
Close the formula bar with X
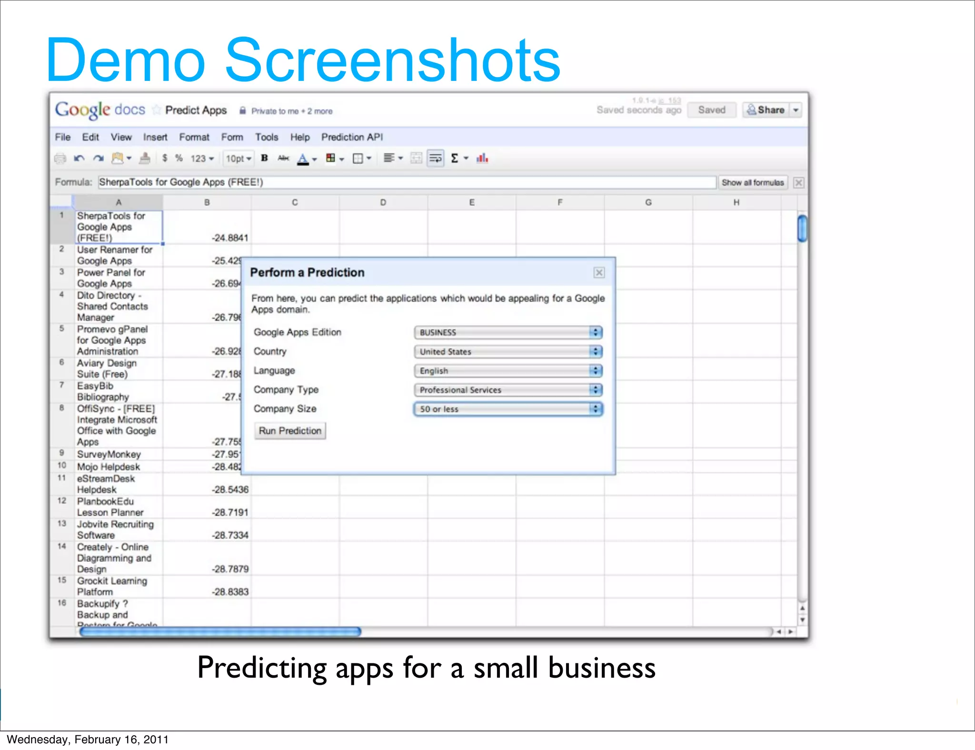(798, 183)
